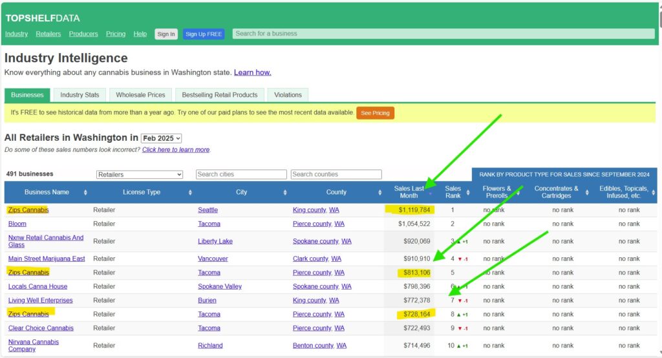Click the Sign Up FREE button

click(204, 34)
